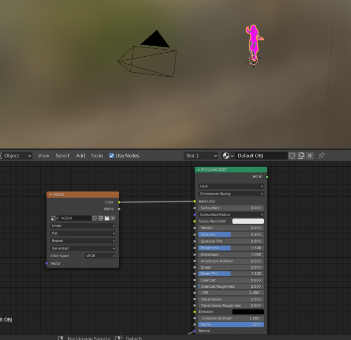
Task: Toggle the pin icon in node editor header
Action: (x=321, y=155)
